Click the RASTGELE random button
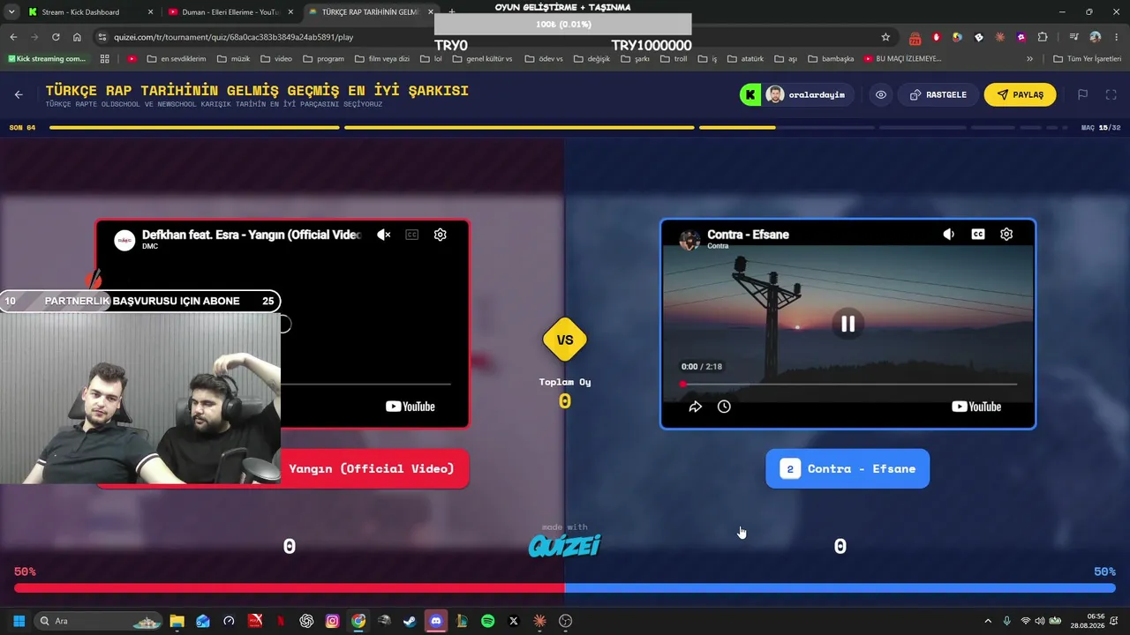The height and width of the screenshot is (635, 1130). [x=938, y=94]
